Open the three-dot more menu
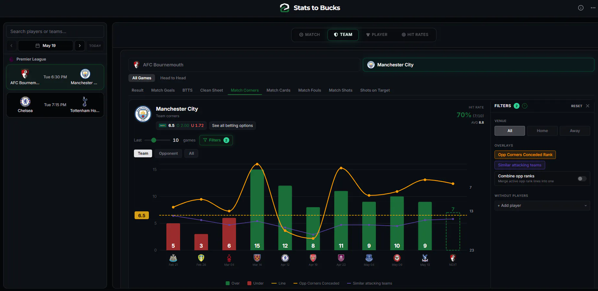598x291 pixels. [593, 8]
